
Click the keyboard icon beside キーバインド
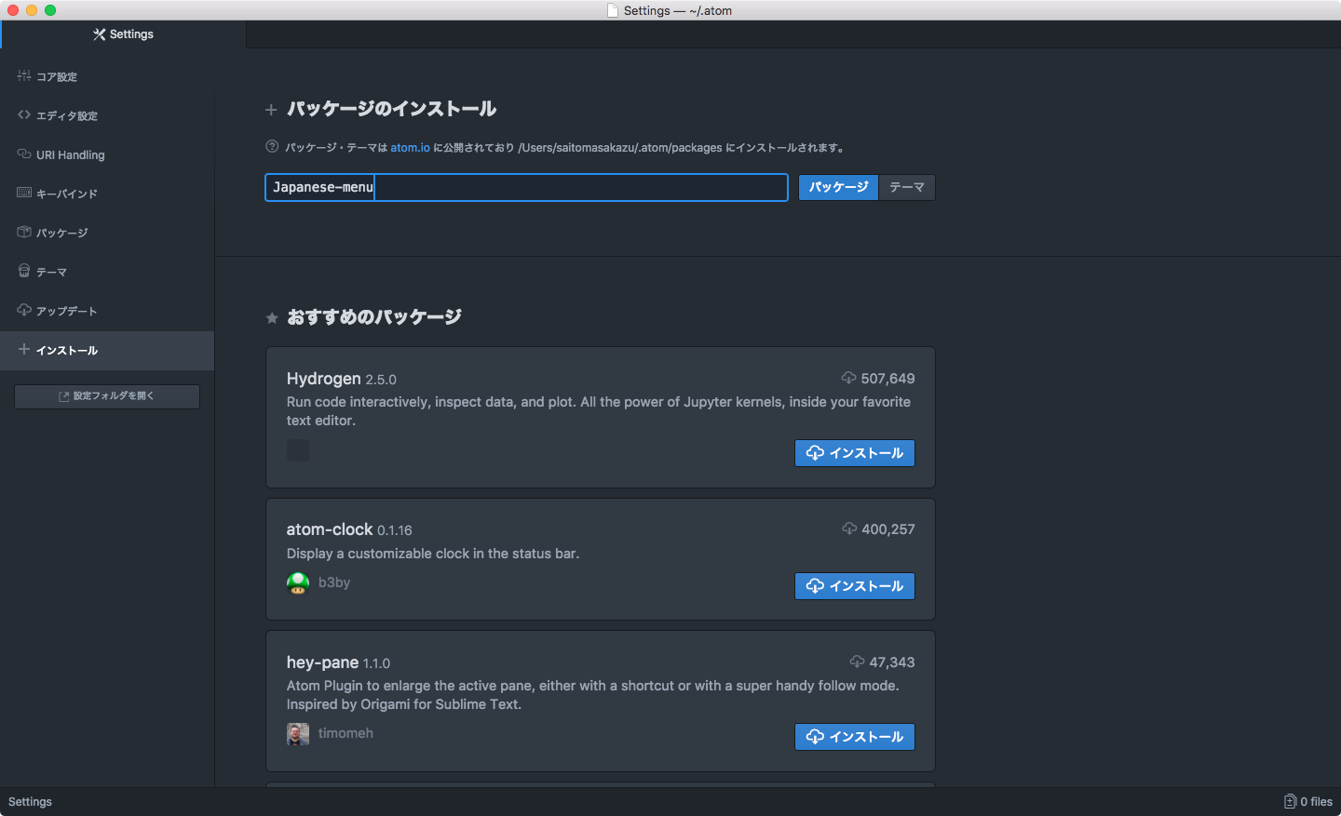(x=24, y=193)
